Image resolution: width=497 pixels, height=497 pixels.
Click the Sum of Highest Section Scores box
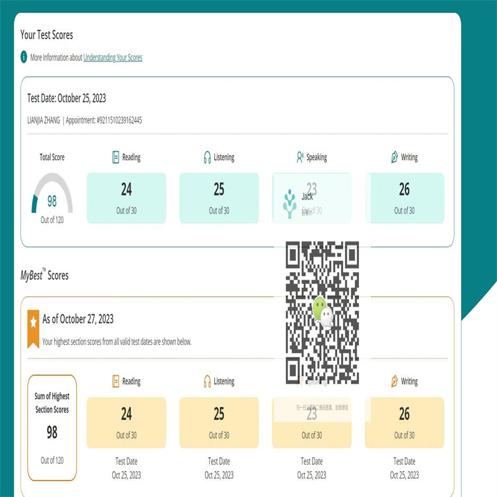tap(52, 428)
